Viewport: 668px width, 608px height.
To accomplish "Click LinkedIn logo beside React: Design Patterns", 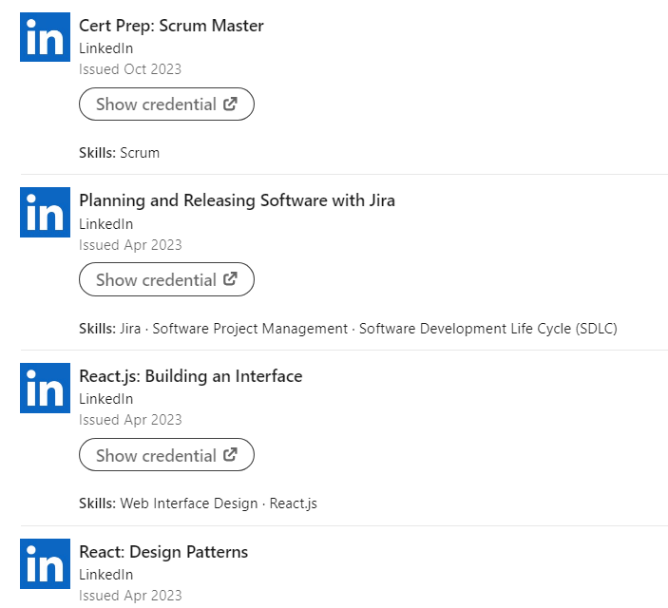I will coord(45,563).
